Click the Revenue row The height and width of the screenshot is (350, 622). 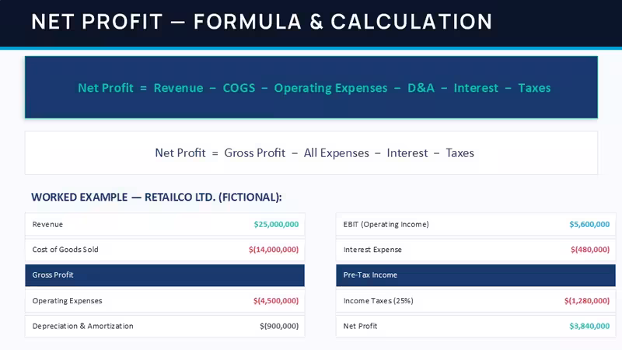[165, 224]
